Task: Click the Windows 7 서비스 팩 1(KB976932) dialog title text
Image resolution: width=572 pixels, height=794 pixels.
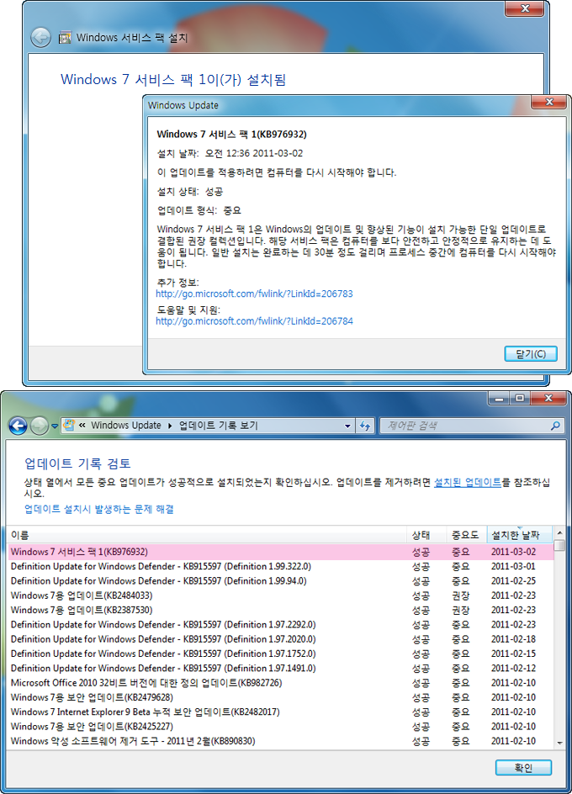Action: pos(231,135)
